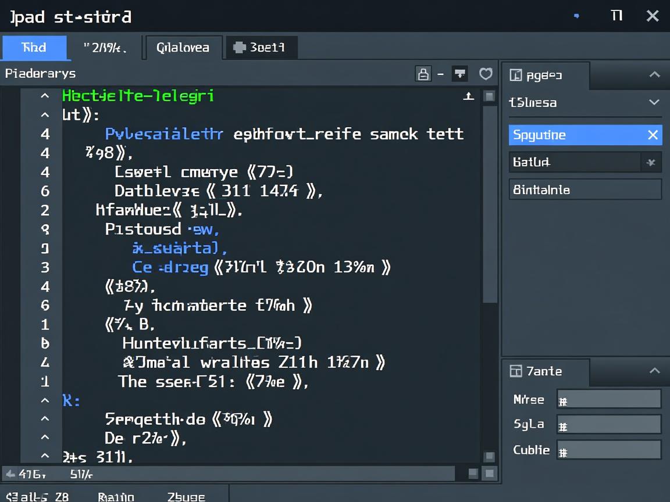
Task: Click the editor's vertical scrollbar track
Action: tap(490, 232)
